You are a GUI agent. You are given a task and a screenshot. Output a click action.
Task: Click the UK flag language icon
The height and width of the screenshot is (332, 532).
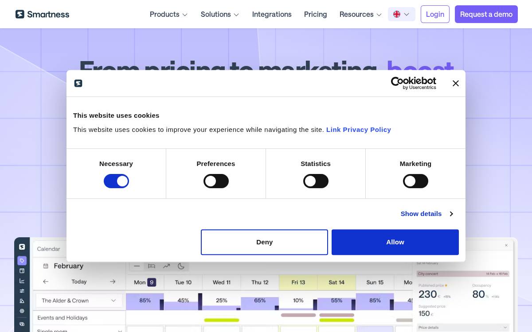point(397,14)
